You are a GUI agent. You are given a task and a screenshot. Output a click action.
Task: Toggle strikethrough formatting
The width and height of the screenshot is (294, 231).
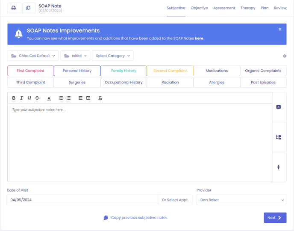tap(37, 98)
